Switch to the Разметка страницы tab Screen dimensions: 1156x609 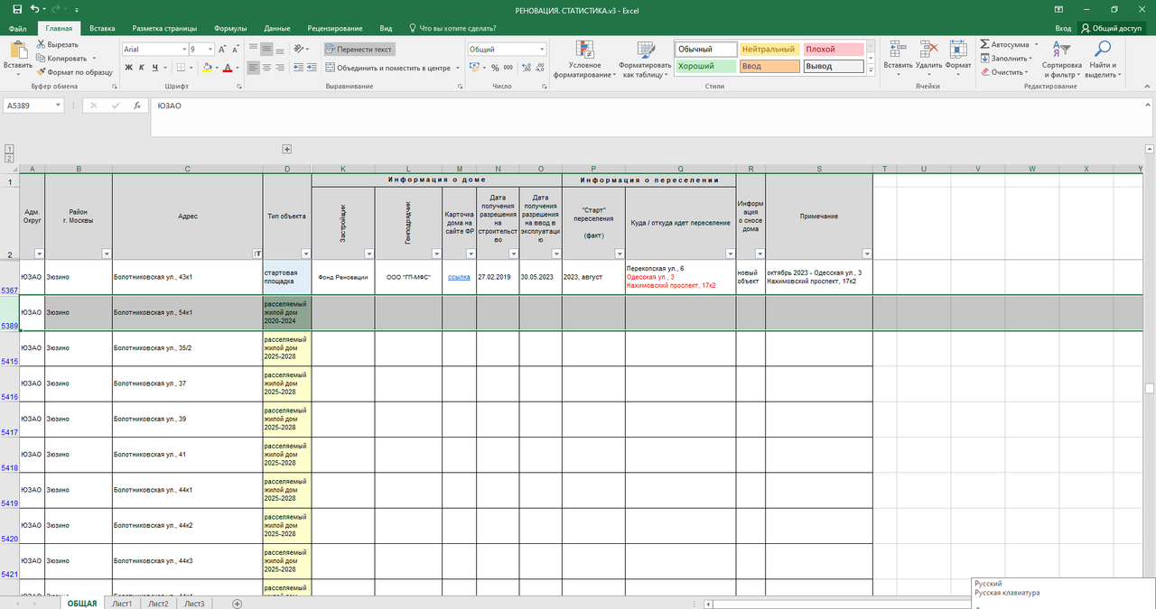[x=164, y=28]
